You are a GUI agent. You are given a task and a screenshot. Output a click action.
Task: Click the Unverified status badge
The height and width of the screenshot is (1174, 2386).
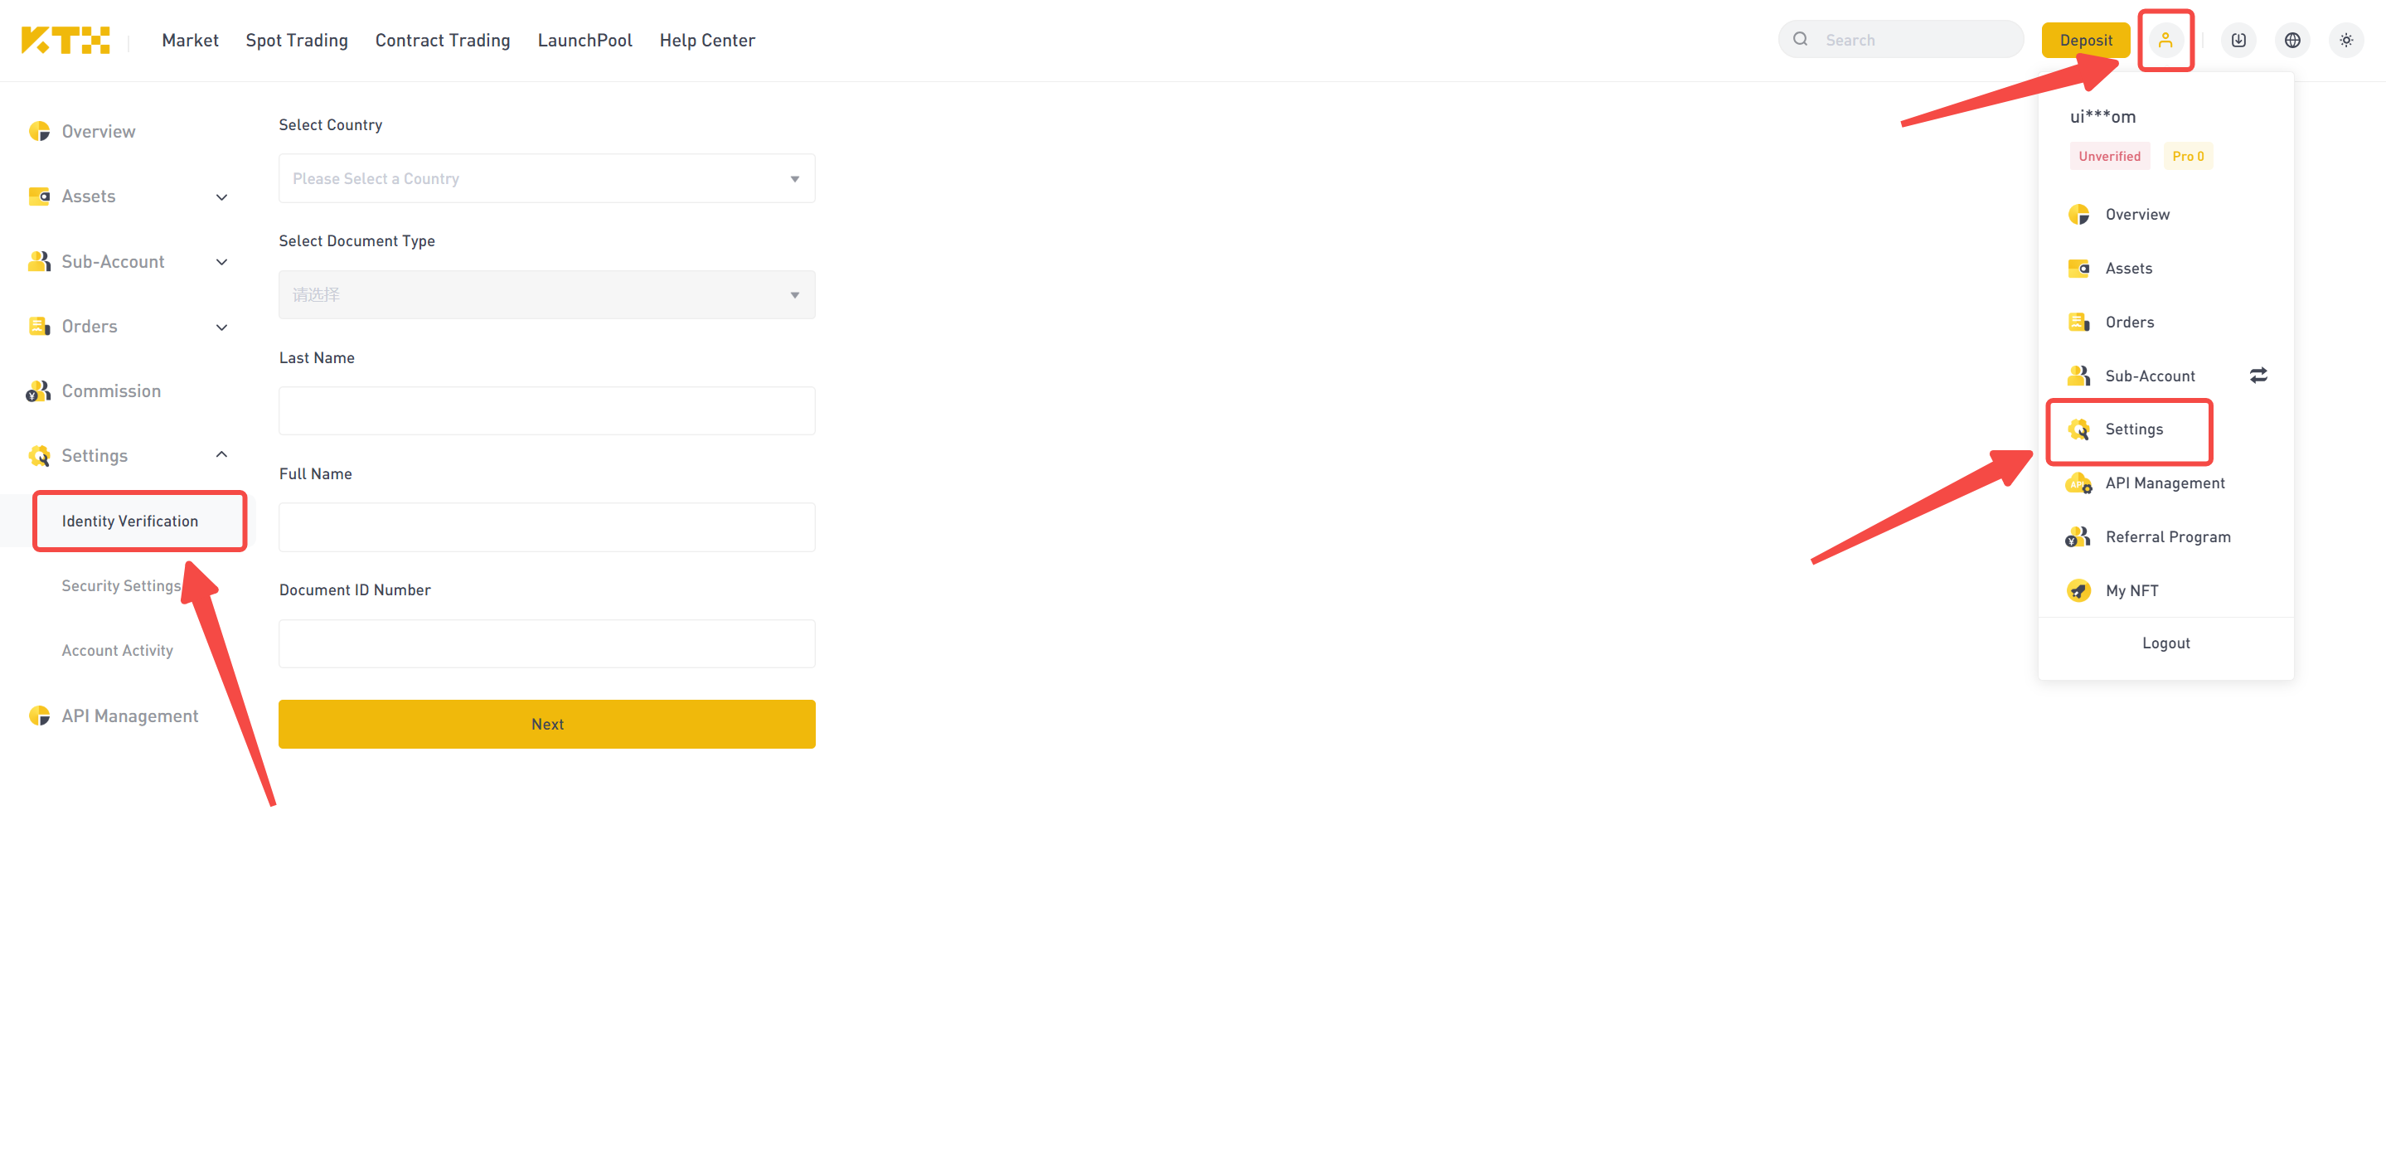[2109, 156]
